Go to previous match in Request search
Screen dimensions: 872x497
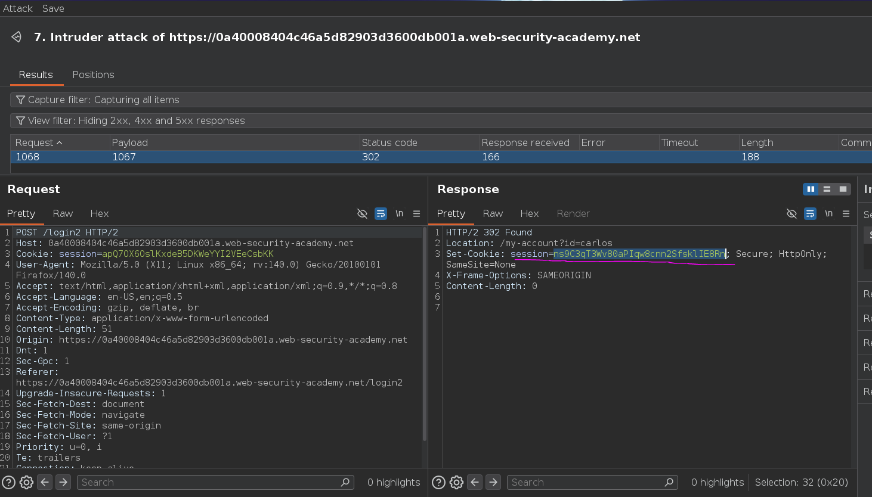click(45, 482)
